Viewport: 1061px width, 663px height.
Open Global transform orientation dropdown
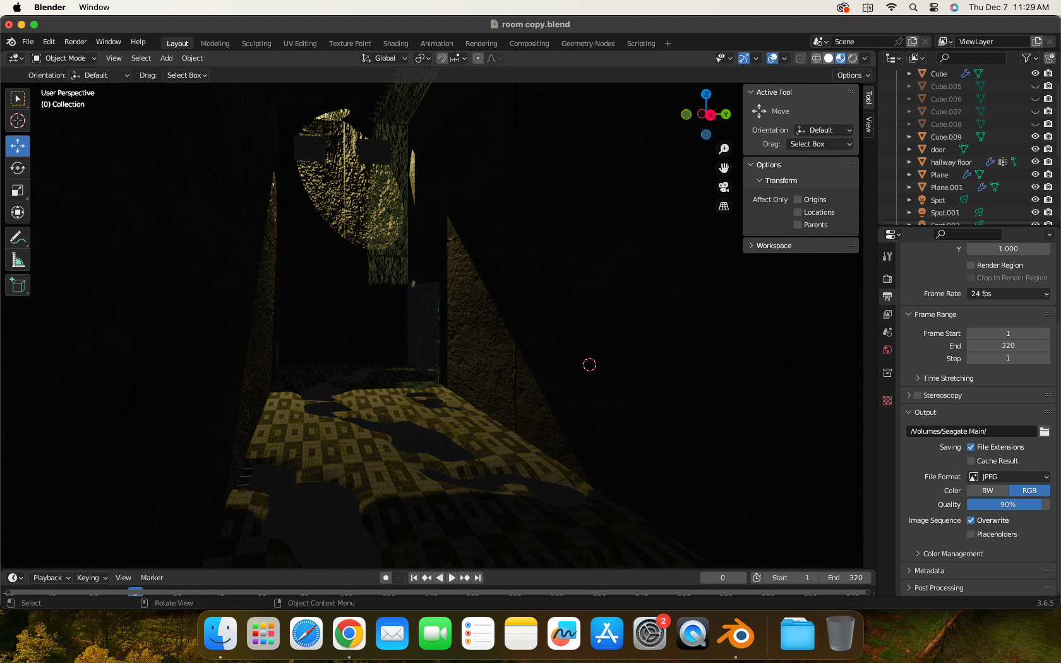[384, 58]
